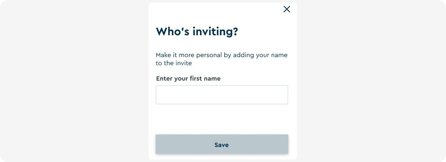Viewport: 446px width, 162px height.
Task: Click the blank area above the Save button
Action: coord(222,119)
